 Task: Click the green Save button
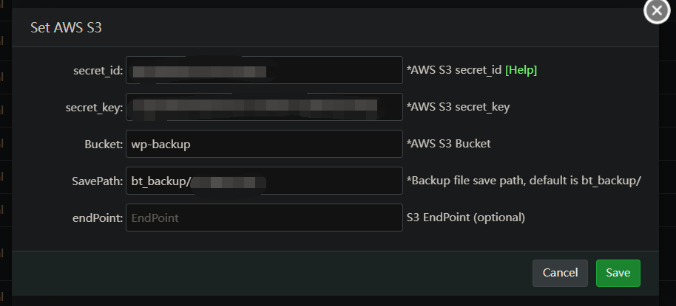618,273
